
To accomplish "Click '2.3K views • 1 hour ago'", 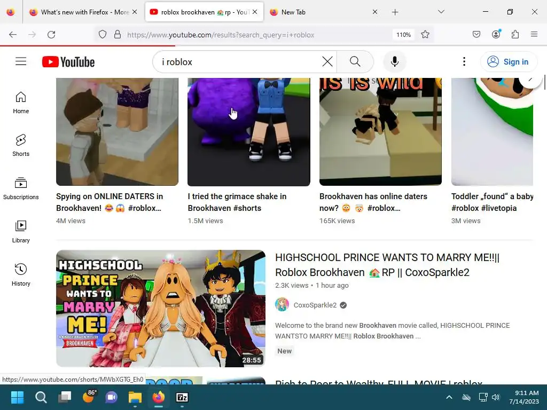I will point(312,285).
